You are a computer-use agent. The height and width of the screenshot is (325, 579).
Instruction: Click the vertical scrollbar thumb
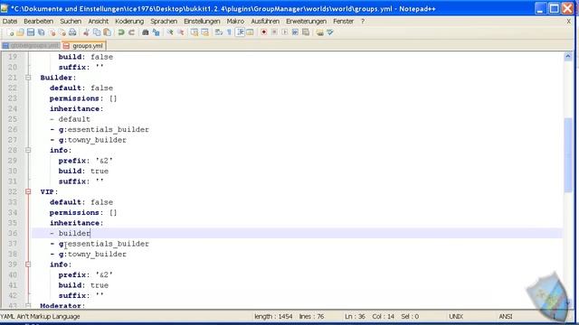[568, 154]
